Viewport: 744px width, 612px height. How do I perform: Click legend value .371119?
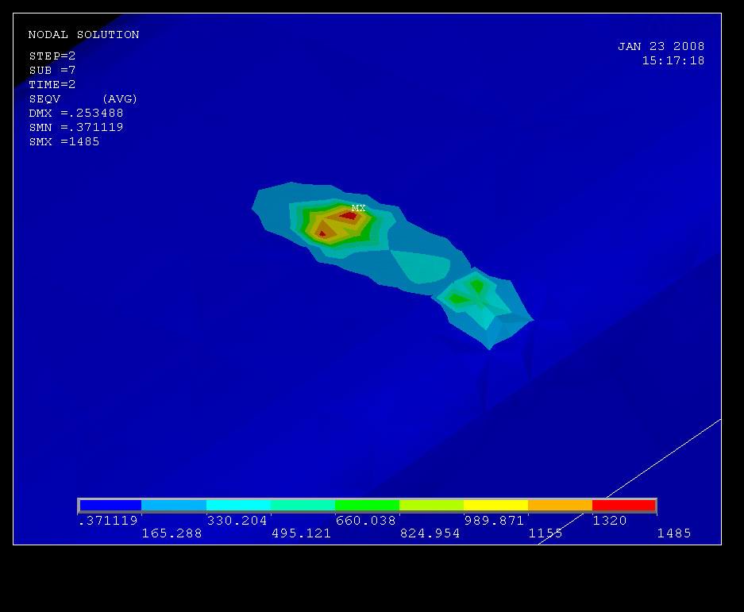coord(108,521)
